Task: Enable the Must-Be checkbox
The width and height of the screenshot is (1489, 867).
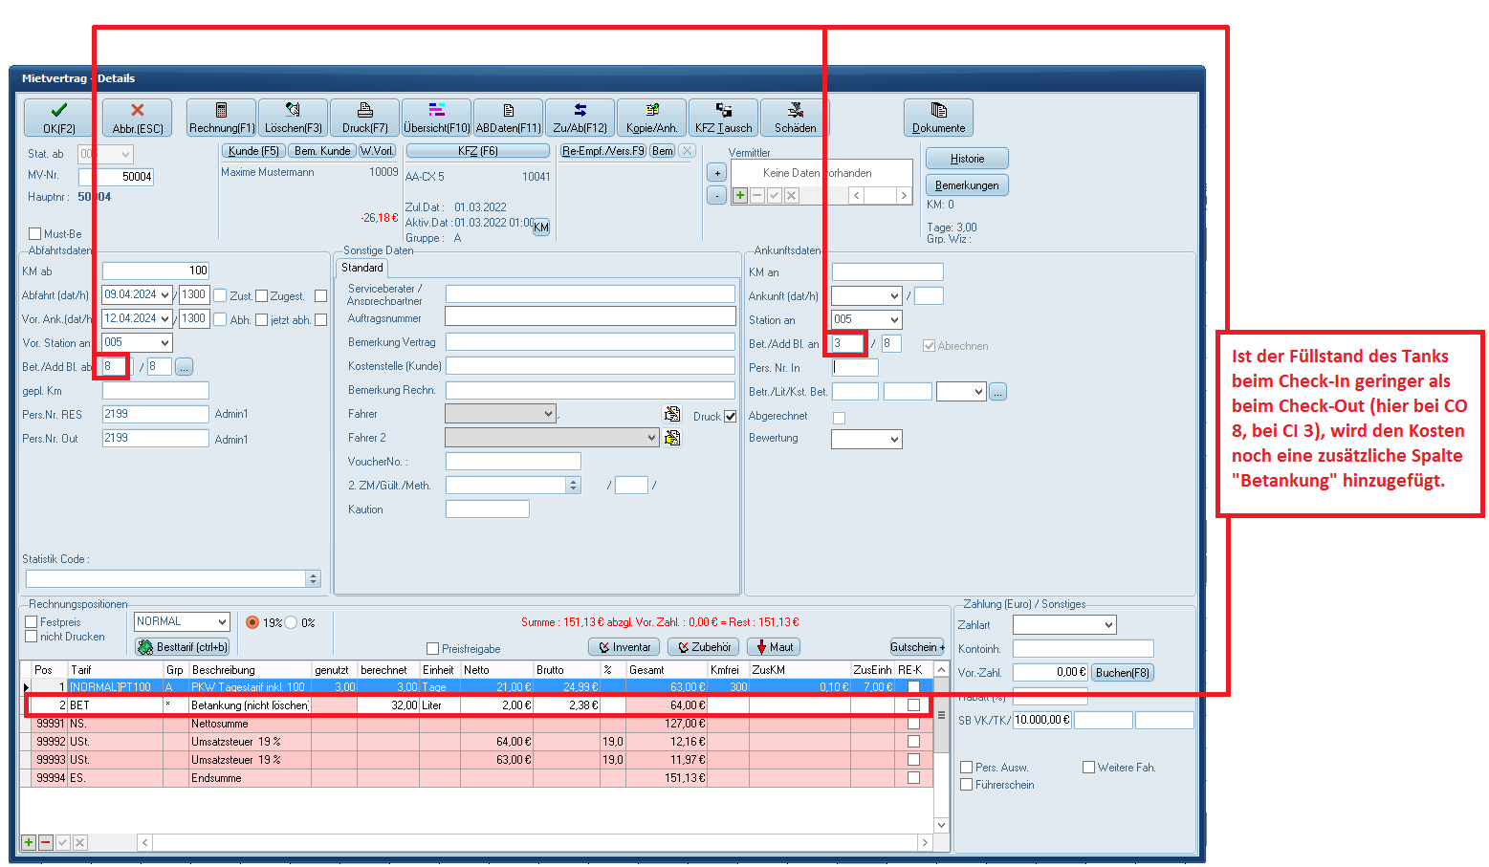Action: [x=35, y=234]
